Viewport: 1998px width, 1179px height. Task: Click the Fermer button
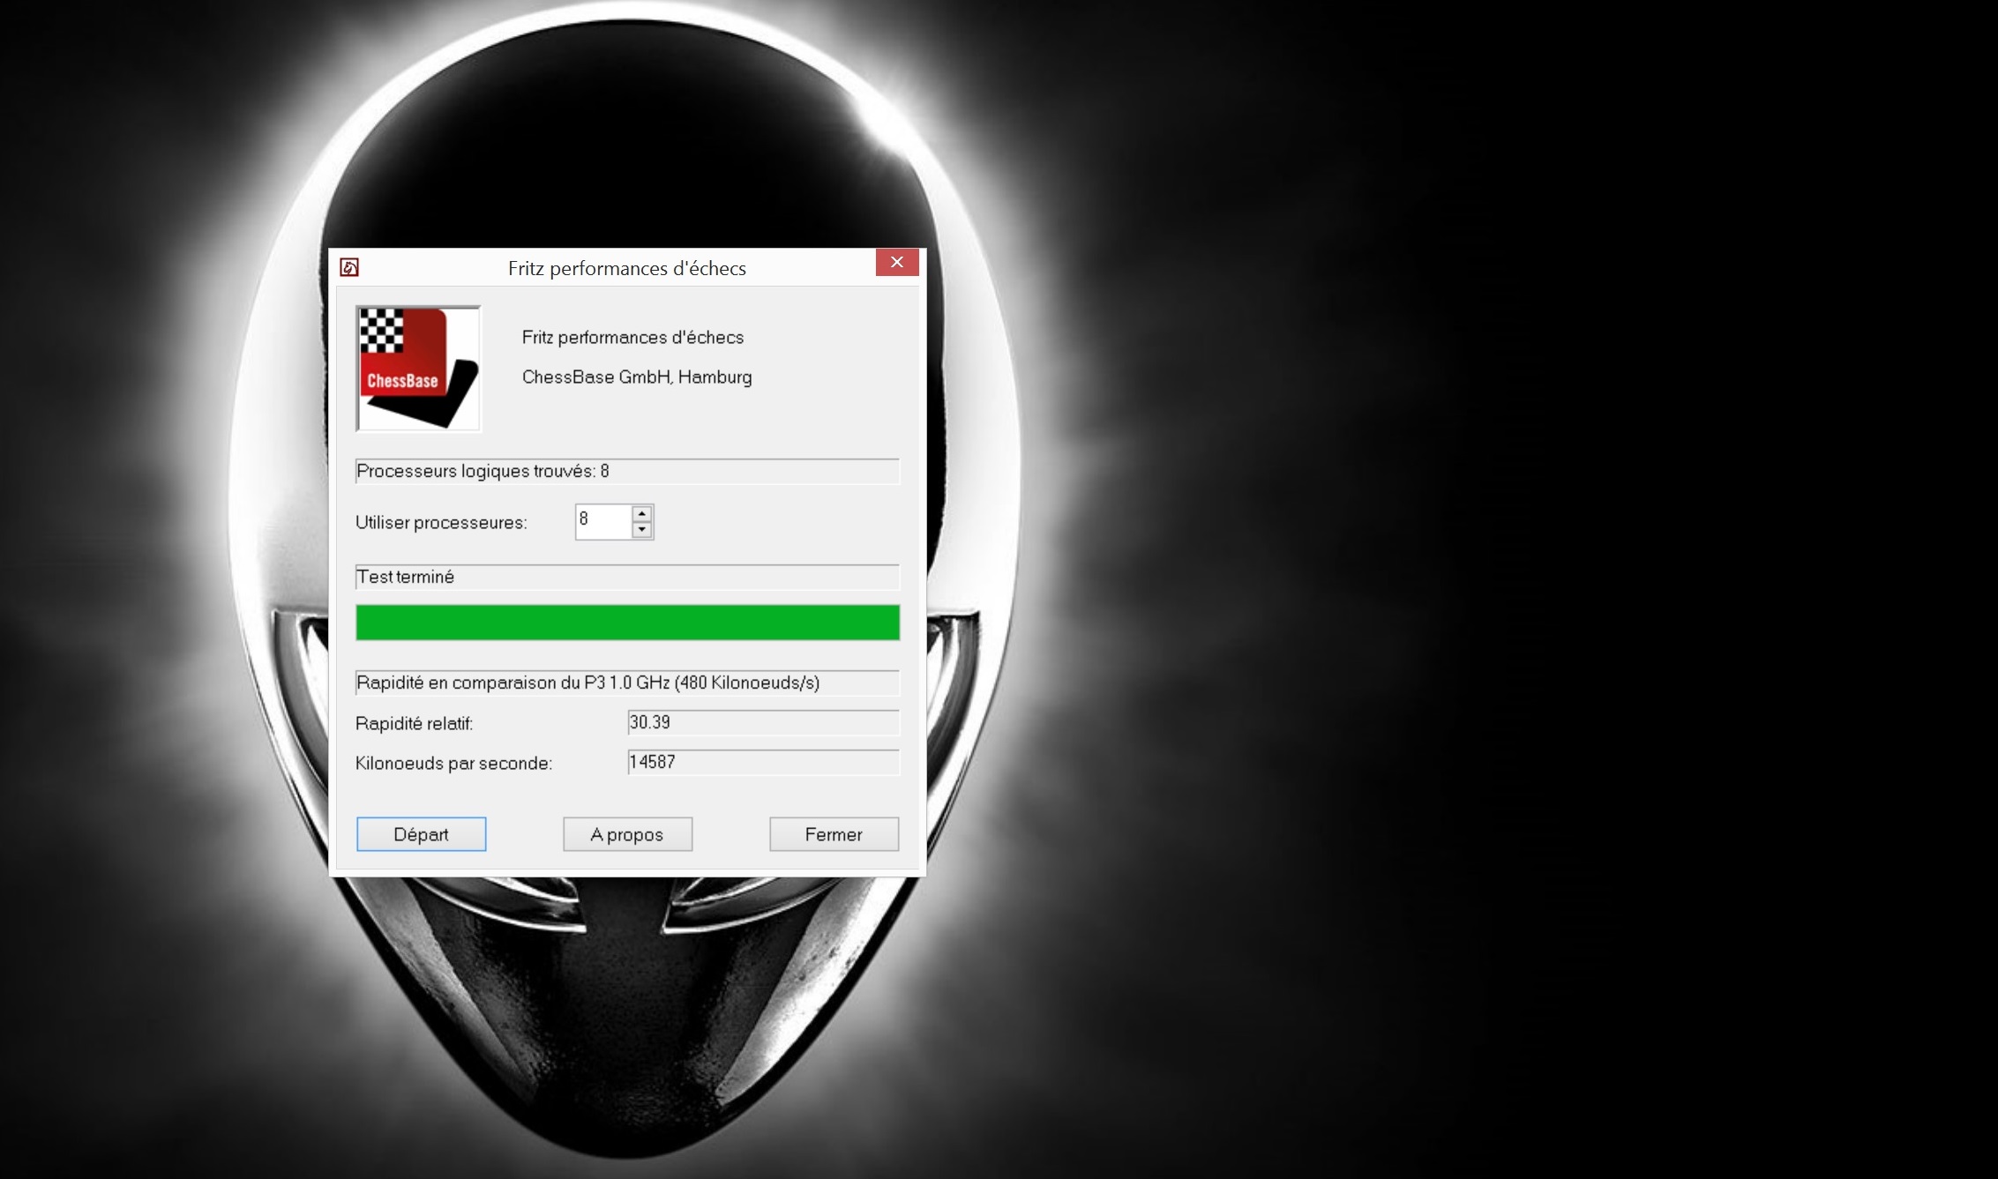(834, 834)
